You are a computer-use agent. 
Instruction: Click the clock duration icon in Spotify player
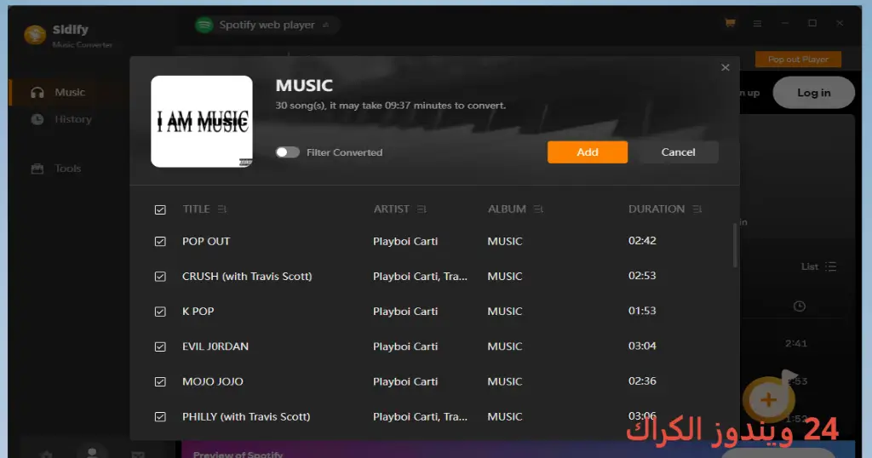799,306
